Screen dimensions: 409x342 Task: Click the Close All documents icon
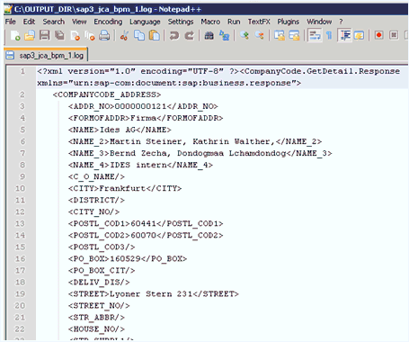click(89, 36)
